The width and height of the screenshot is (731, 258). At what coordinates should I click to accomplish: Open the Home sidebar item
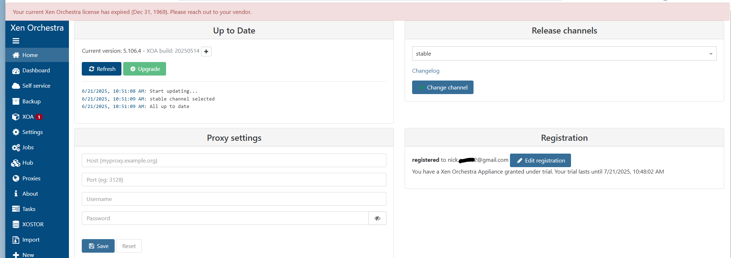pos(37,55)
